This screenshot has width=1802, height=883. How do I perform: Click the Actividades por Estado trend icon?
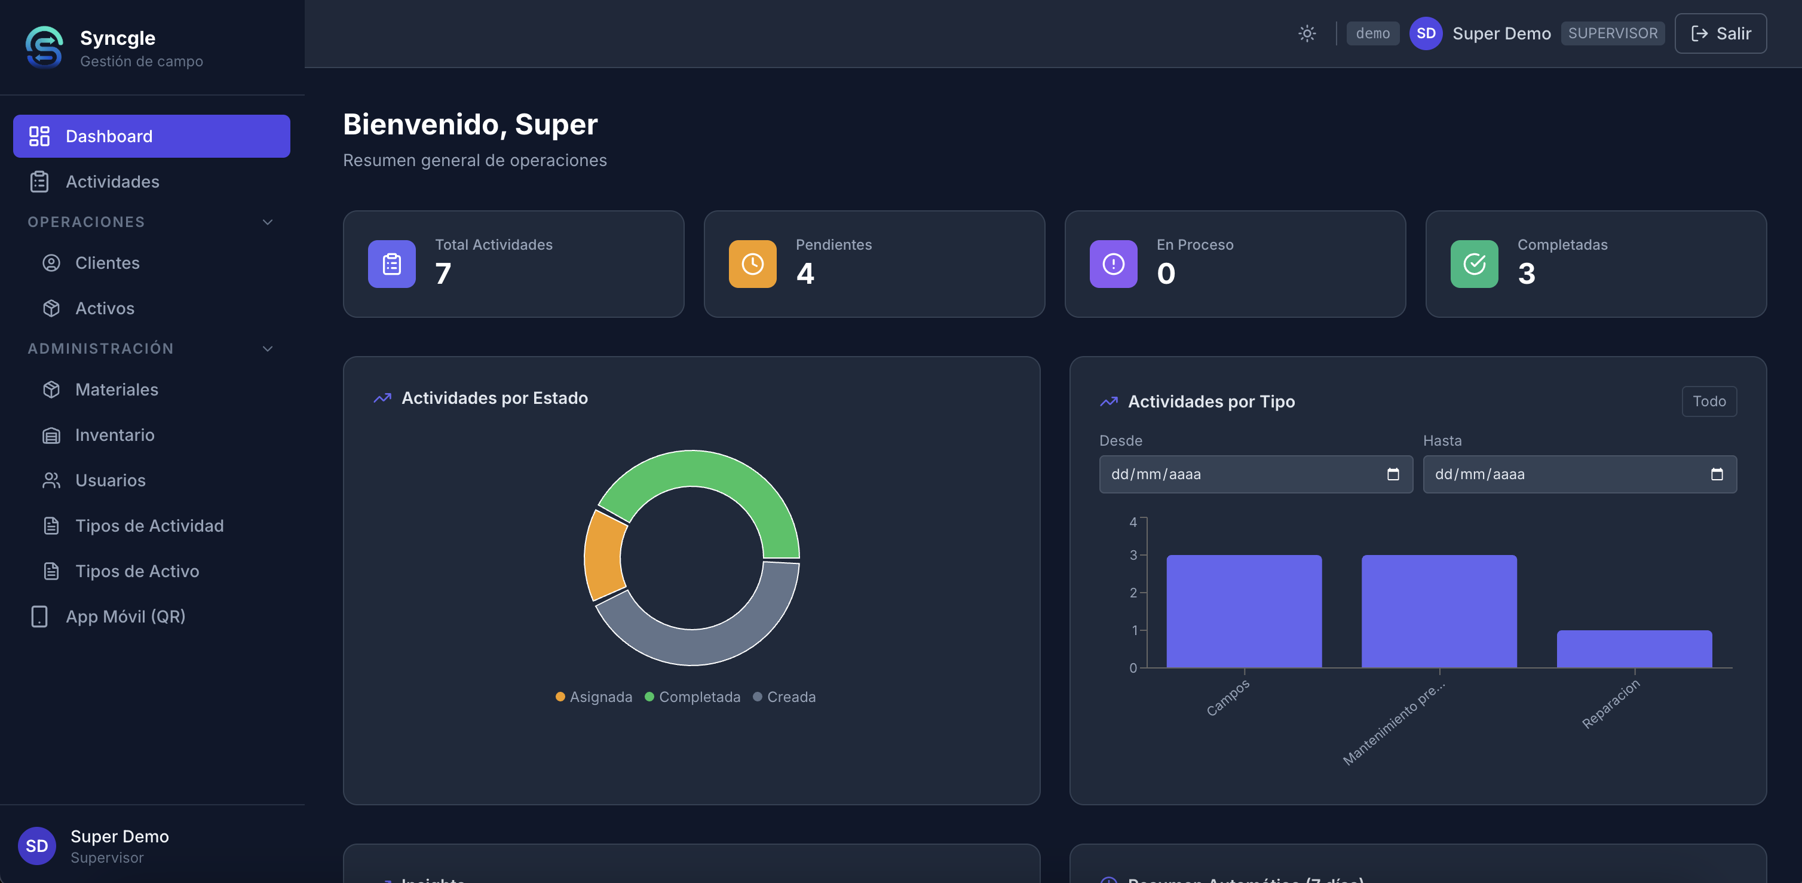(382, 398)
